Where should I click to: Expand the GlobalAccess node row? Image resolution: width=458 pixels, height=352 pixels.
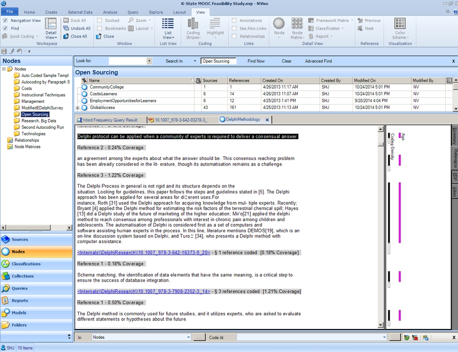coord(77,107)
